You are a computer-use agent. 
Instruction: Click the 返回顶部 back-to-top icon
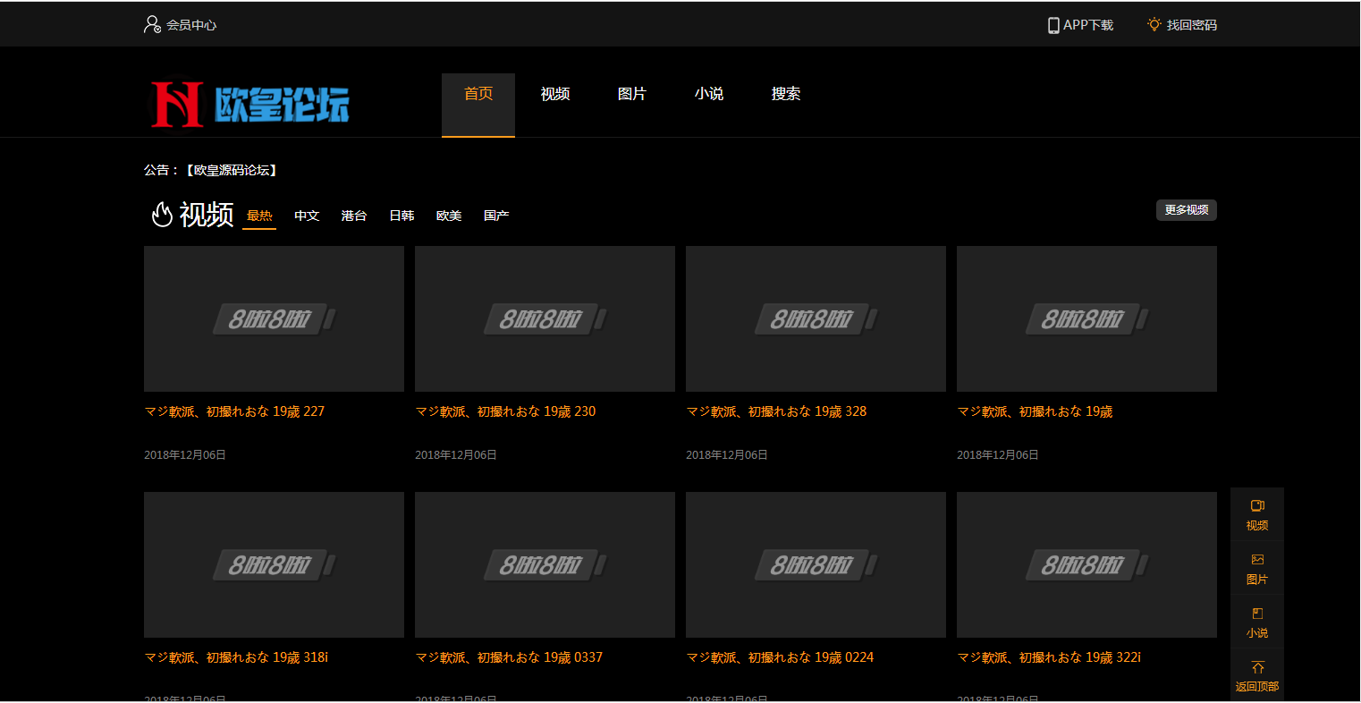[1257, 666]
